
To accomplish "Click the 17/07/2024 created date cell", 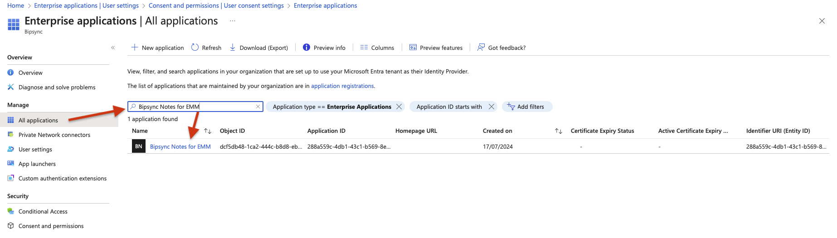I will pos(498,146).
